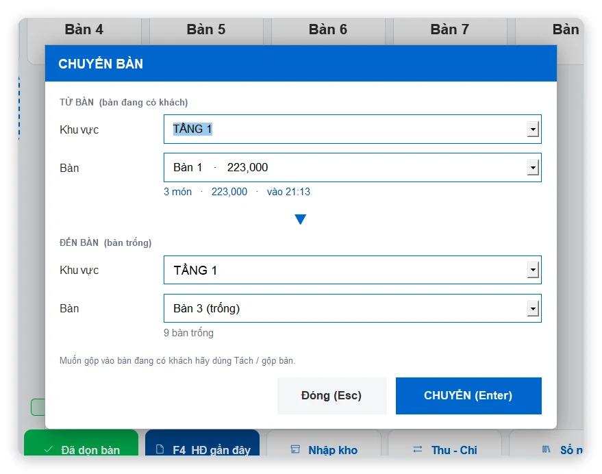Click the books icon beside Sổ n
The width and height of the screenshot is (602, 474).
547,449
